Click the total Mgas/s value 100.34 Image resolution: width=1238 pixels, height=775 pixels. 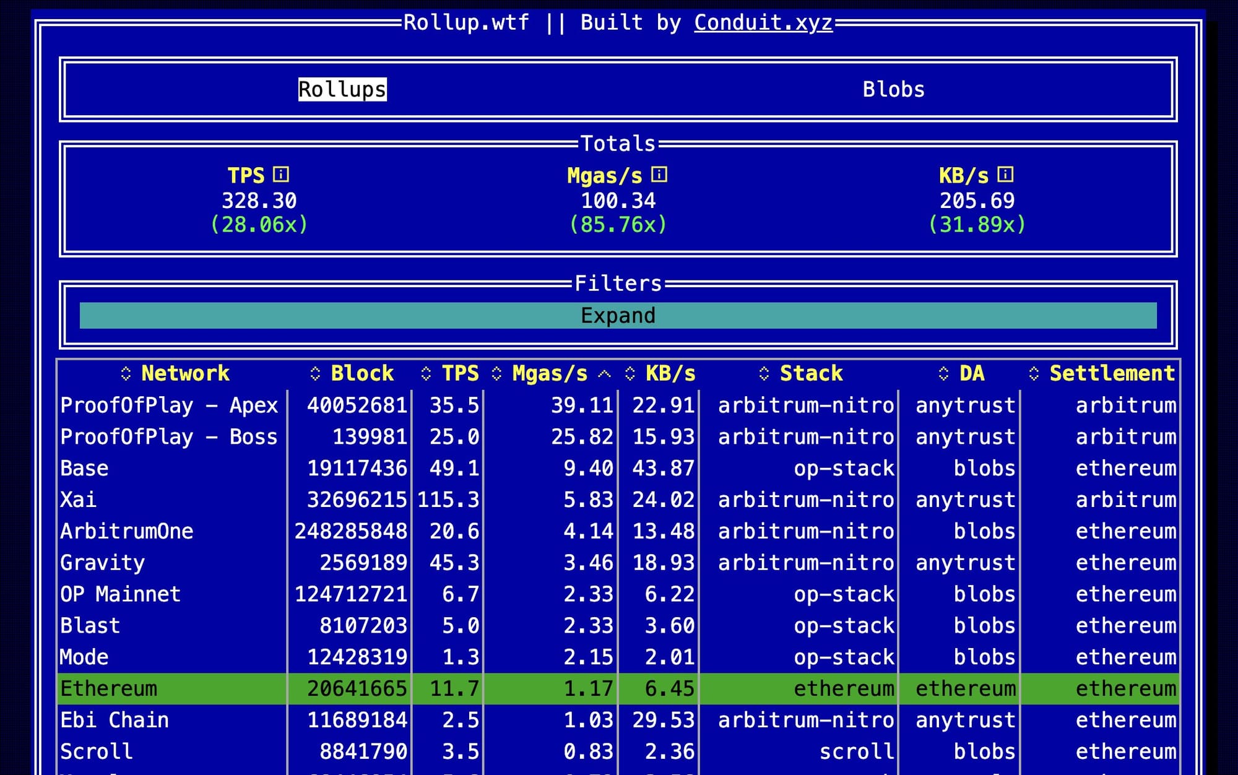click(618, 201)
